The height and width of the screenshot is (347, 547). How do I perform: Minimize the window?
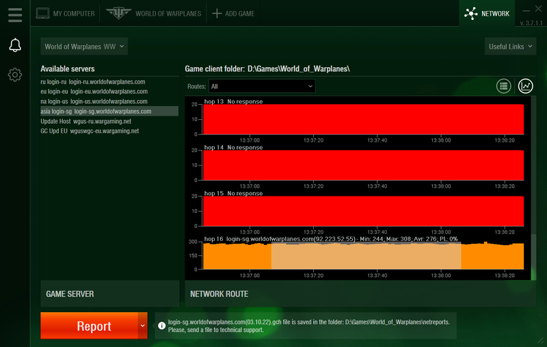coord(526,10)
